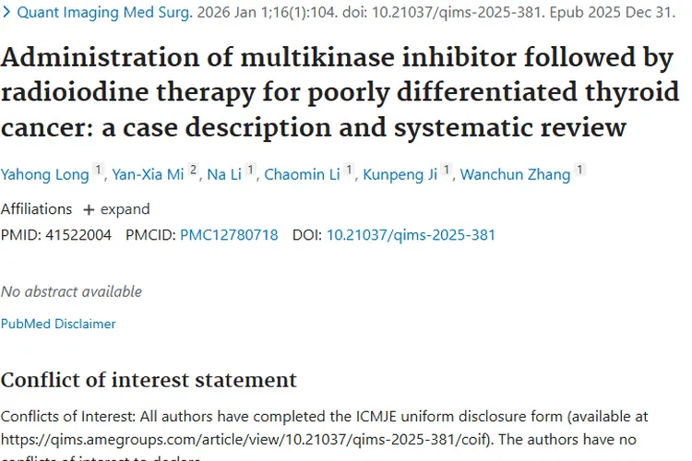Click affiliation superscript after Wanchun Zhang
692x461 pixels.
pos(580,171)
